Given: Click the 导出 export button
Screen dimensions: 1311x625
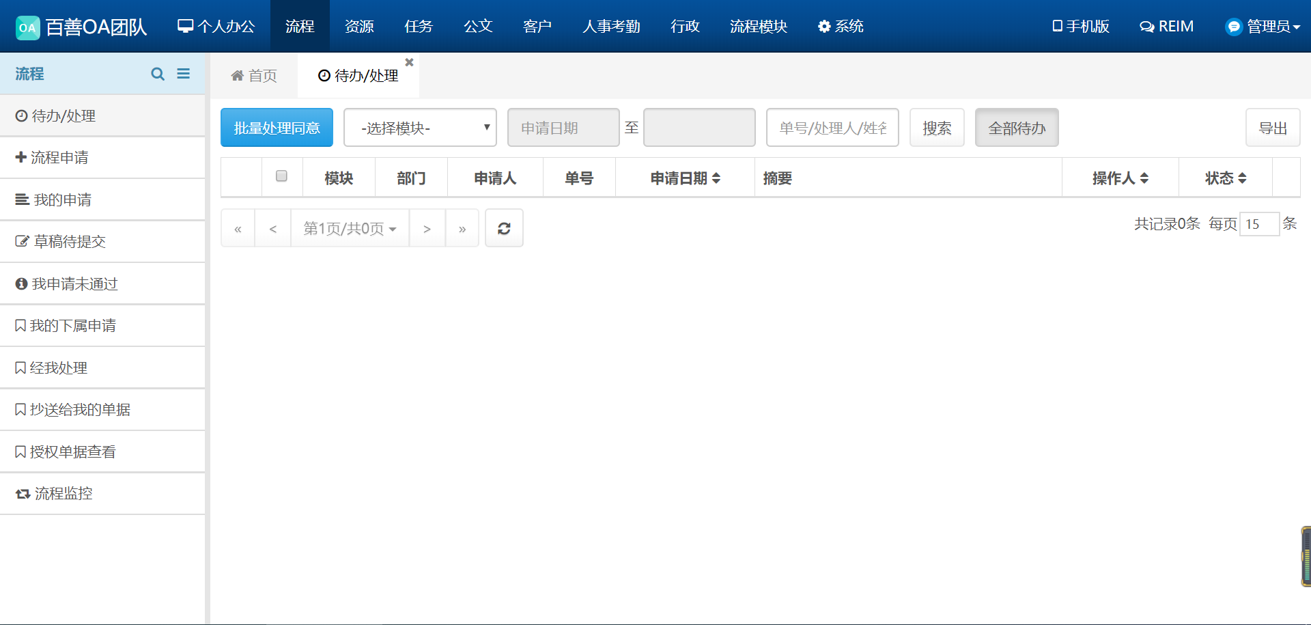Looking at the screenshot, I should (1273, 128).
